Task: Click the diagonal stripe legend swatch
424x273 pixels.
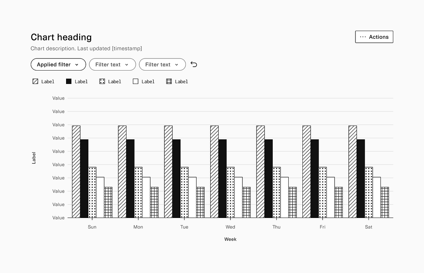Action: [35, 81]
